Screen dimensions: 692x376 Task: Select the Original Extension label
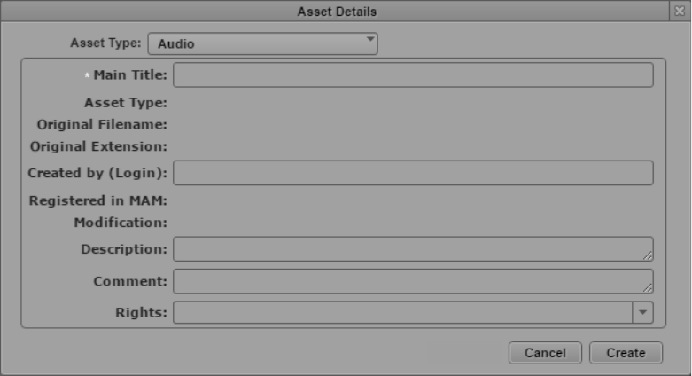98,145
